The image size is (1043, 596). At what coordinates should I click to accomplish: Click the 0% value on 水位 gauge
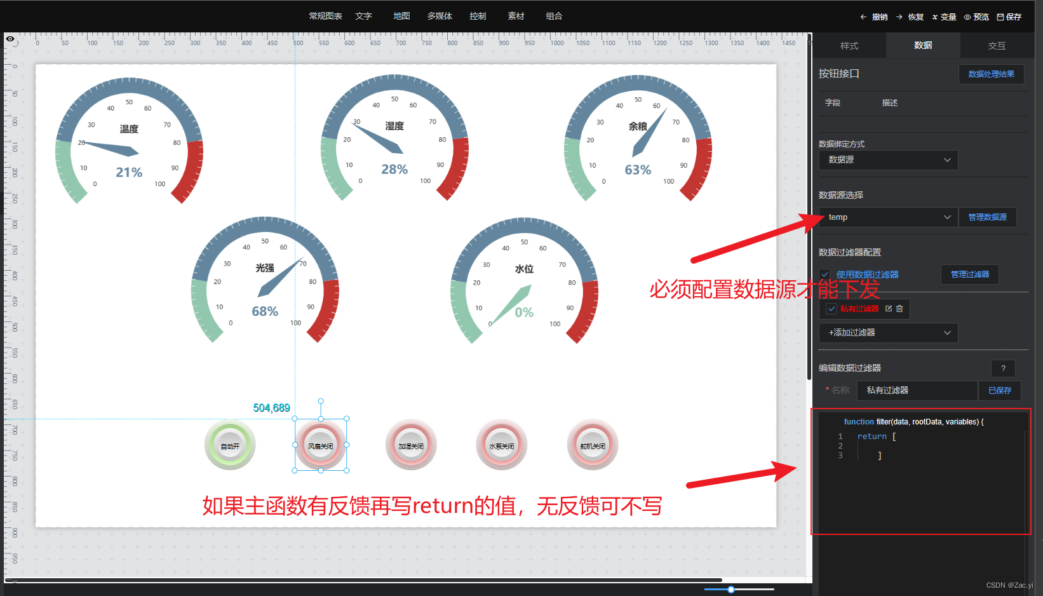(x=524, y=312)
